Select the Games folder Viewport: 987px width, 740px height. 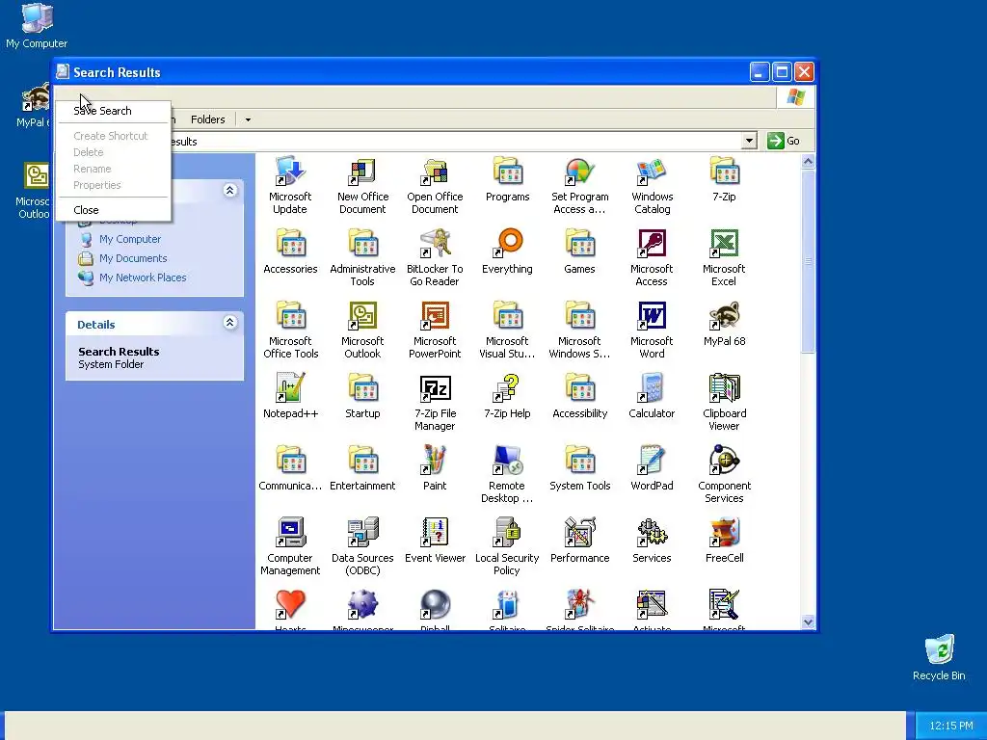[x=579, y=251]
